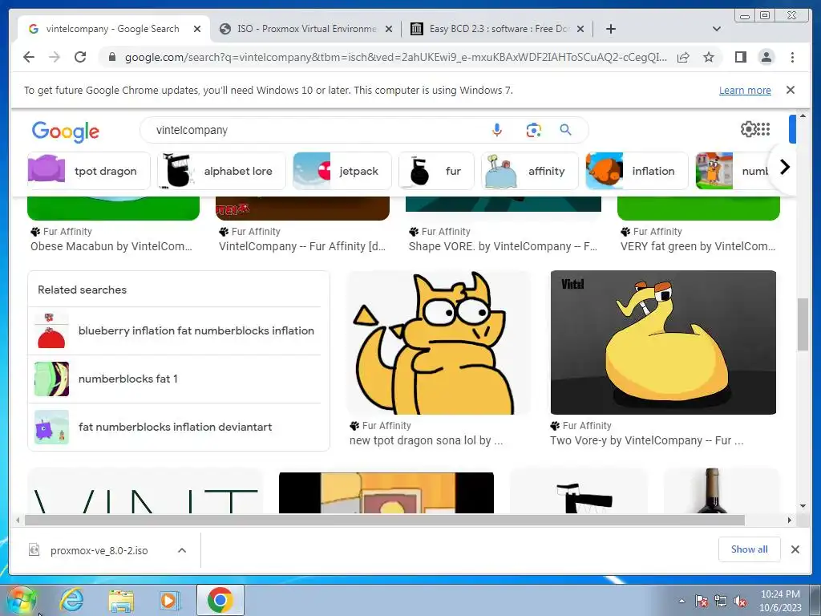
Task: Open volume speaker tray icon
Action: pyautogui.click(x=740, y=601)
